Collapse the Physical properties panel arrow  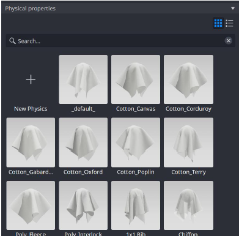click(233, 9)
